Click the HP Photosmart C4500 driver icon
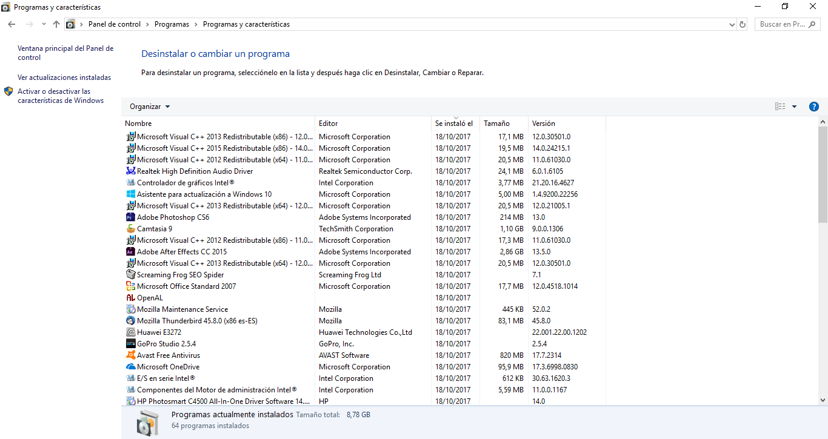Image resolution: width=828 pixels, height=439 pixels. 131,401
